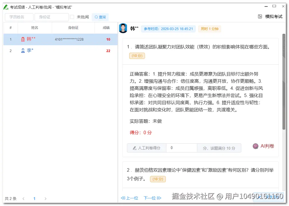Select the 姓名 column header

pyautogui.click(x=35, y=28)
